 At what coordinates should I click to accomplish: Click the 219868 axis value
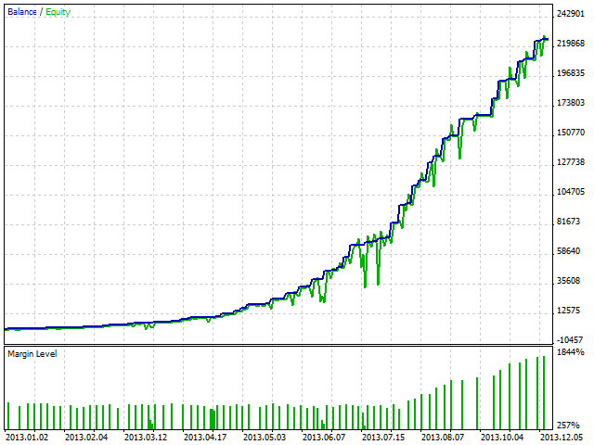[x=571, y=44]
